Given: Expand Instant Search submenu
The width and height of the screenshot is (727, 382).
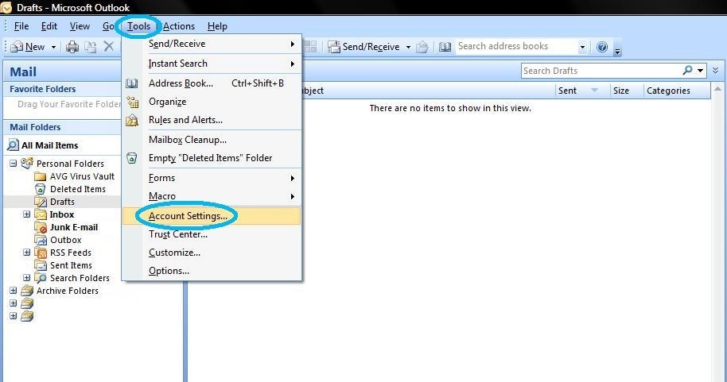Looking at the screenshot, I should pyautogui.click(x=212, y=64).
